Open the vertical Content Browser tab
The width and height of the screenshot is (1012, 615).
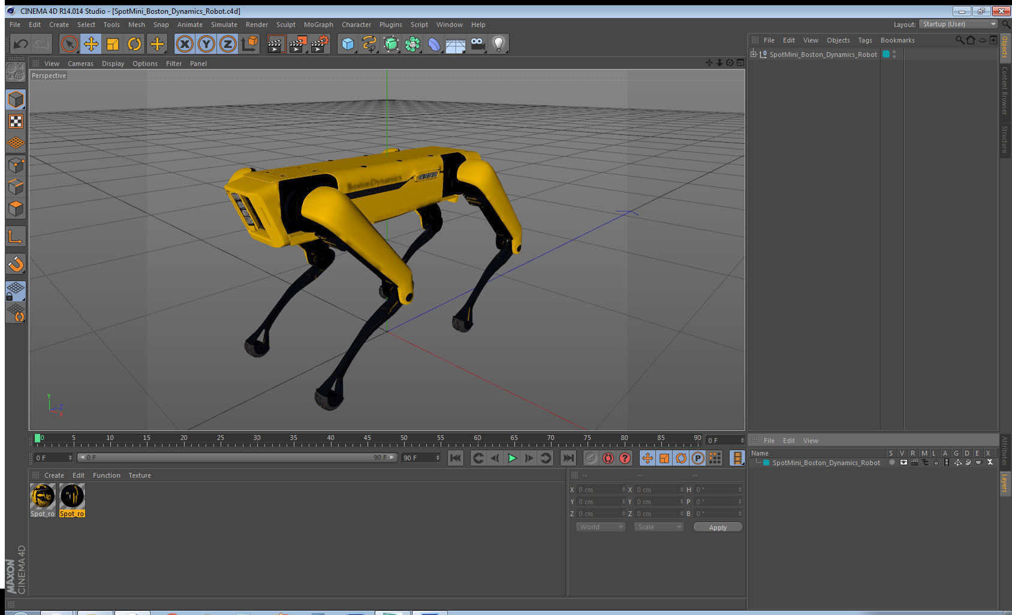(x=1005, y=91)
